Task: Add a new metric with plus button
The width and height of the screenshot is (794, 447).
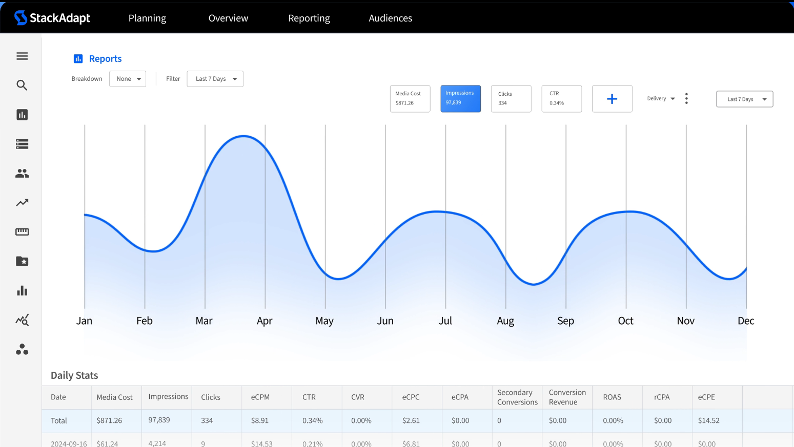Action: pos(612,99)
